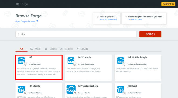Click the CONTACT US button
Viewport: 178px width, 98px height.
click(x=168, y=4)
